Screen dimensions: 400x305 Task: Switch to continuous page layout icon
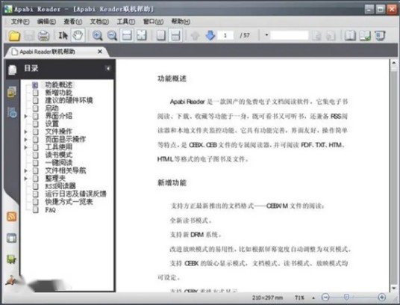(x=176, y=35)
